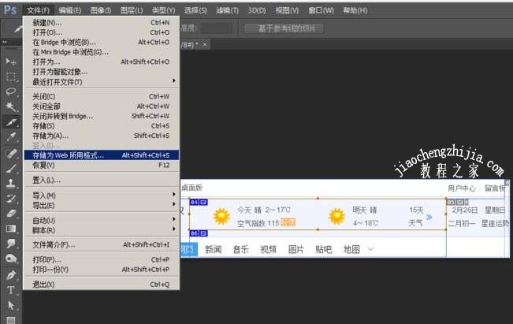Choose 退出(X) from File menu
Screen dimensions: 513x324
pyautogui.click(x=102, y=285)
